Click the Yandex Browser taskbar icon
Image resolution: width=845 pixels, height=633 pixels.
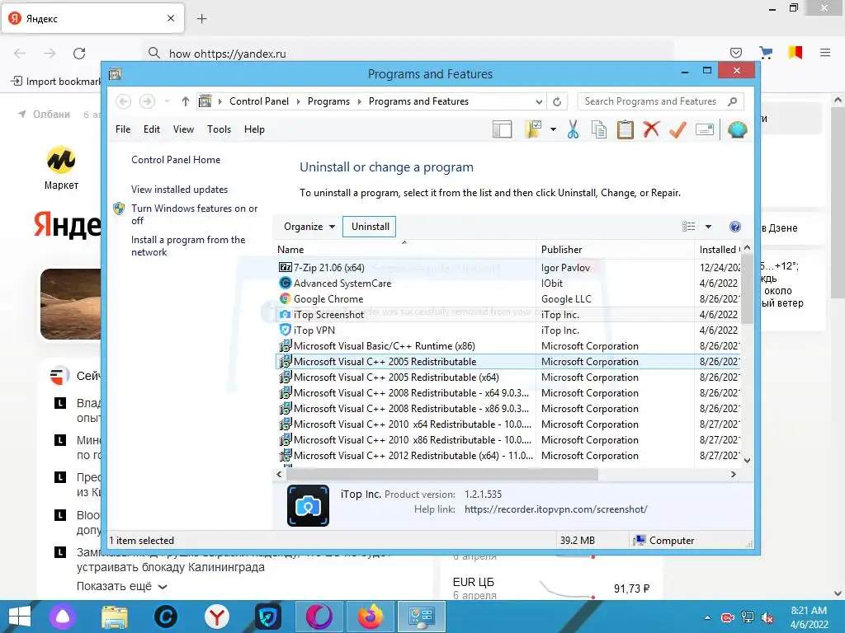click(x=217, y=617)
